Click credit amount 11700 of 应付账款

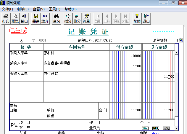(x=159, y=76)
